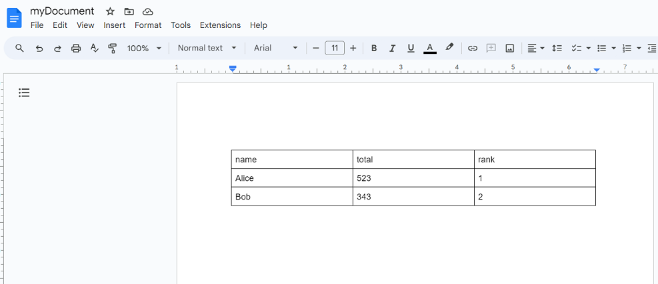Insert a bulleted list
Image resolution: width=658 pixels, height=284 pixels.
[x=602, y=48]
